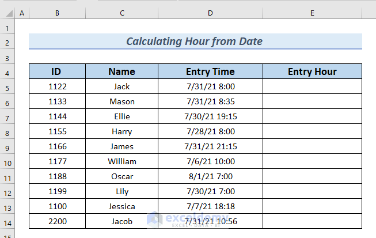Select column E header

tap(312, 13)
